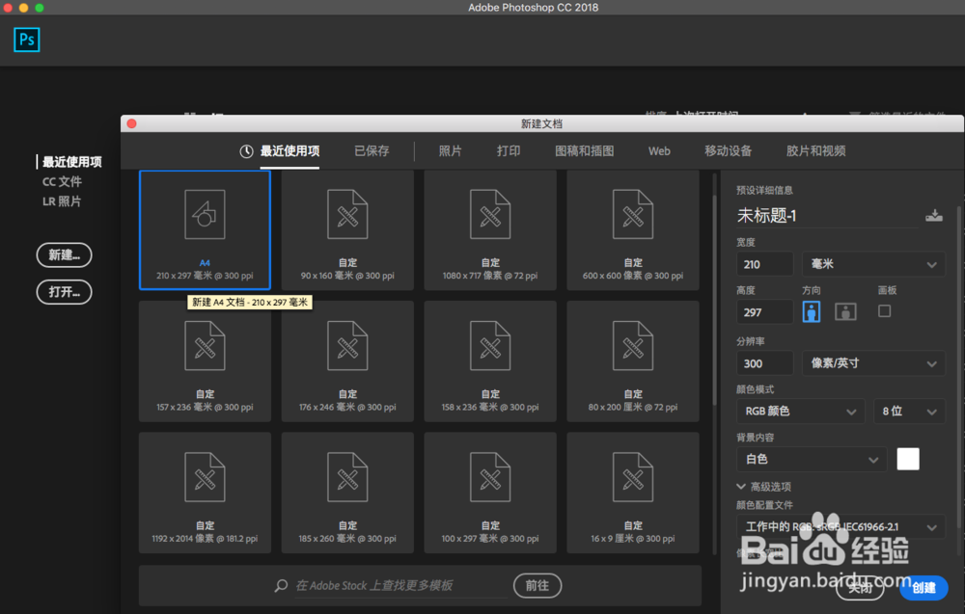The image size is (965, 614).
Task: Click the 创建 button
Action: coord(924,588)
